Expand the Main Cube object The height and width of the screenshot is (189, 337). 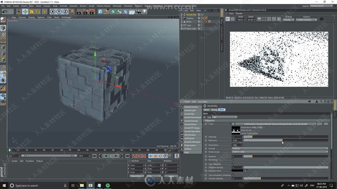(182, 29)
